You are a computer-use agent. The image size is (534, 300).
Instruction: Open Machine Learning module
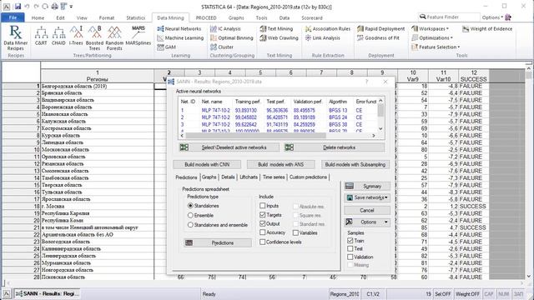(x=180, y=38)
